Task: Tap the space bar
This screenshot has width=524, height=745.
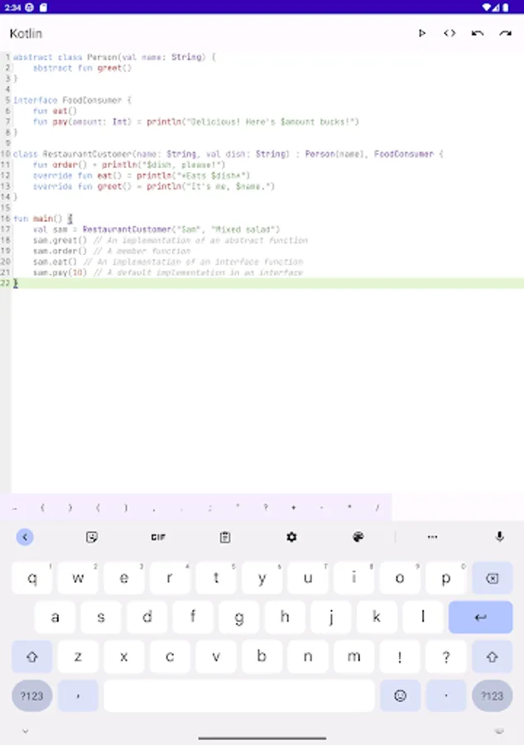Action: [x=239, y=695]
